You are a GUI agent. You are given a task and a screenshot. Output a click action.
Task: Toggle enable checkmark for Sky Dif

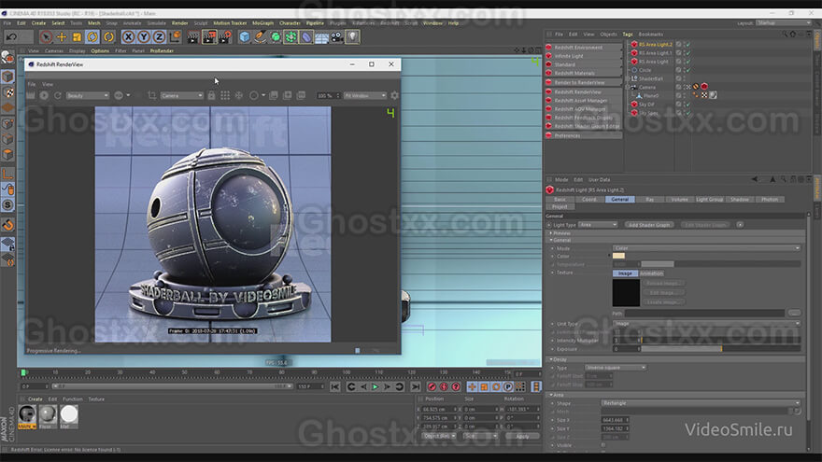[687, 105]
